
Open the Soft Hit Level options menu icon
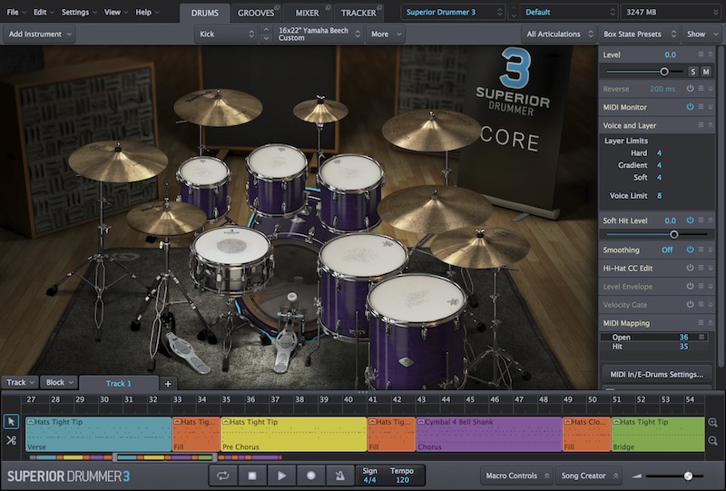(x=701, y=220)
